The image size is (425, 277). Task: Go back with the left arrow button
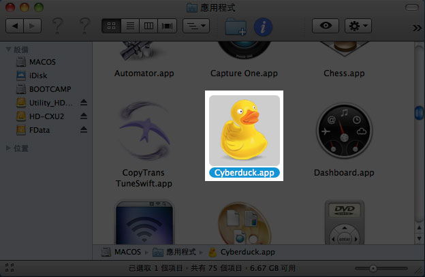(x=14, y=26)
